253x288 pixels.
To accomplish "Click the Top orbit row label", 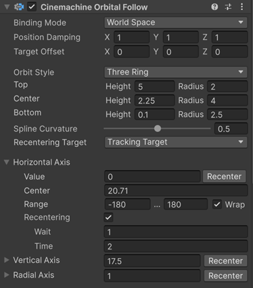I will point(21,85).
